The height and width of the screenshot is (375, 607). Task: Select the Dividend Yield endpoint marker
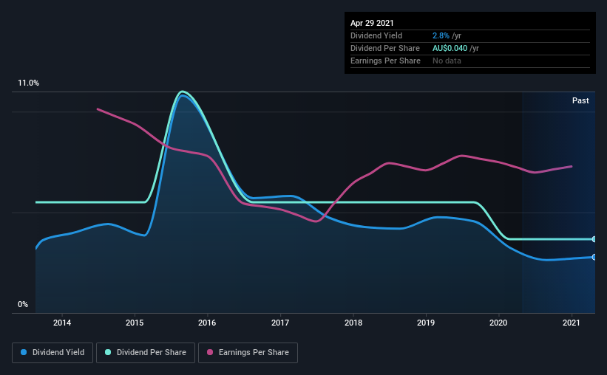click(x=594, y=257)
